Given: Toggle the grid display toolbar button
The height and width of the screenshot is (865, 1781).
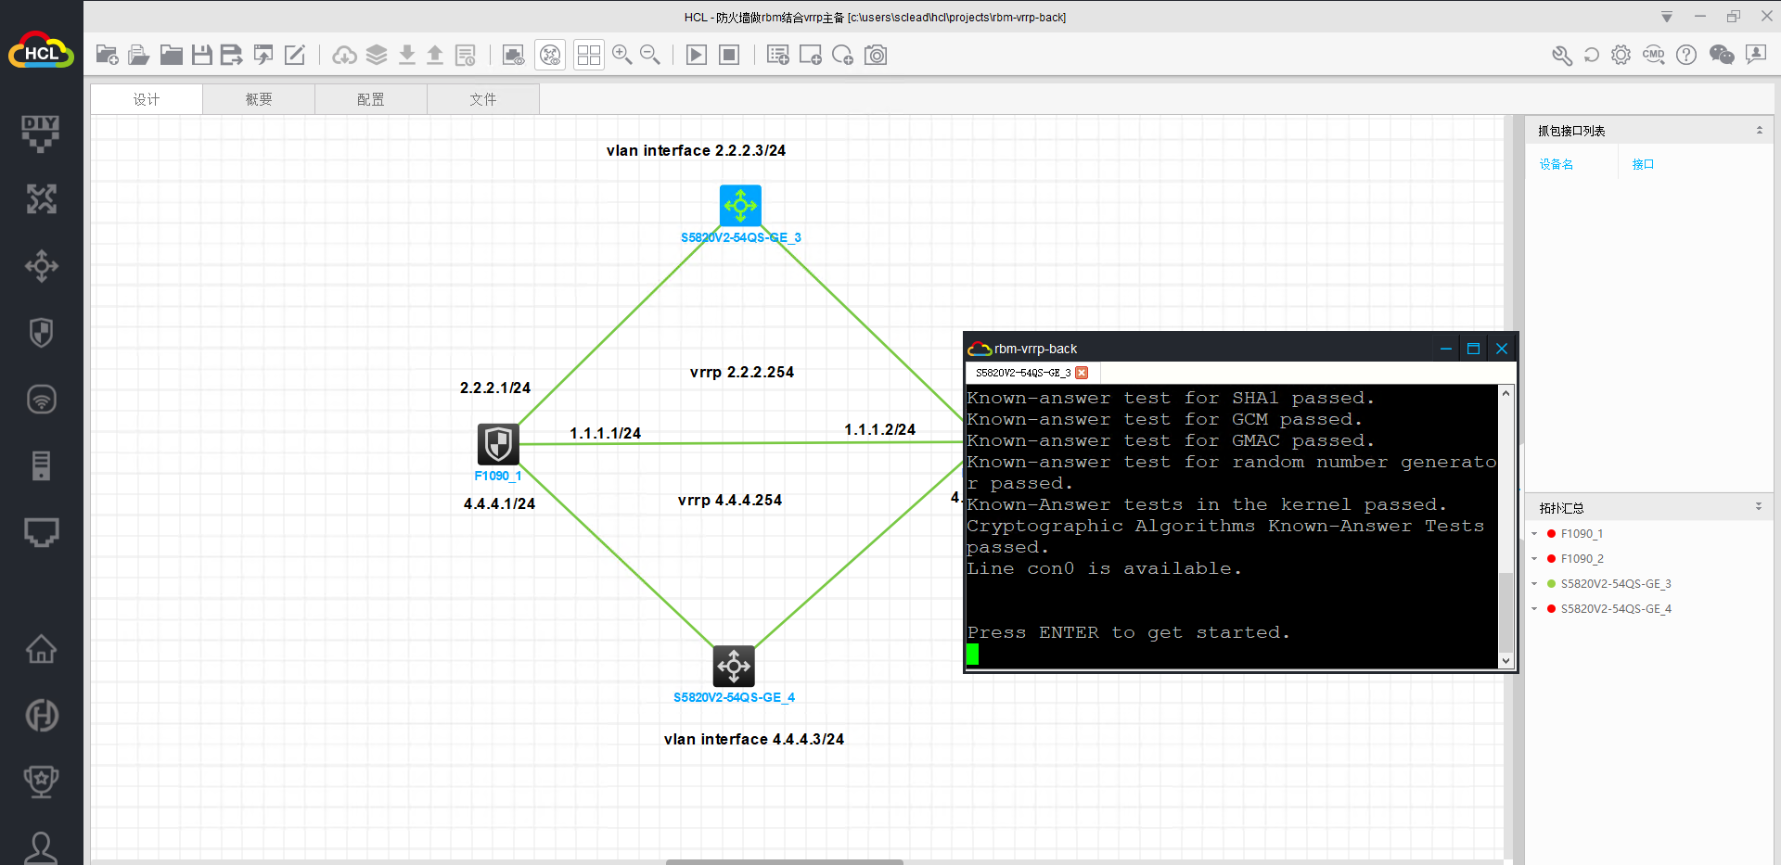Looking at the screenshot, I should [588, 56].
